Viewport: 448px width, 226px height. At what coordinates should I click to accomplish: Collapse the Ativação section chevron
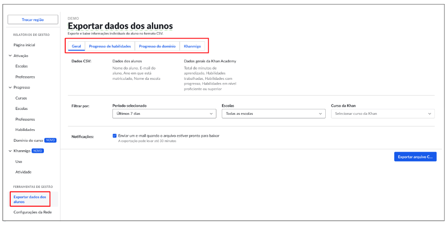pos(10,56)
